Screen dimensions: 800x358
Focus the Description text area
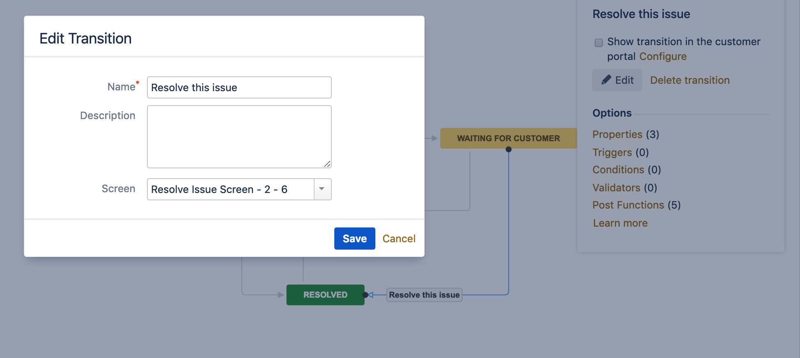pyautogui.click(x=239, y=137)
